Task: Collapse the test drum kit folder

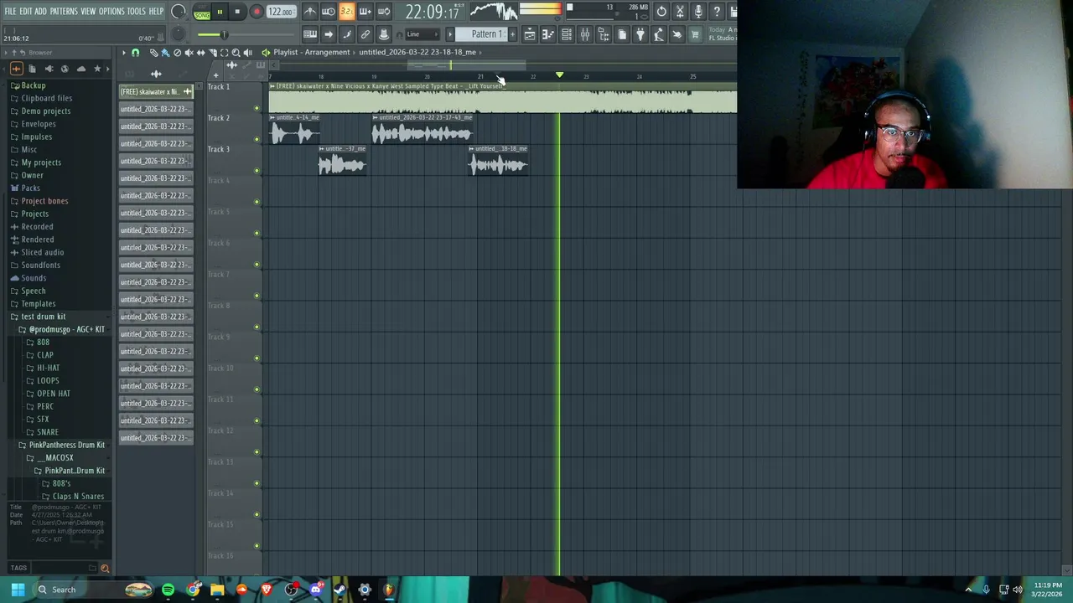Action: click(43, 317)
